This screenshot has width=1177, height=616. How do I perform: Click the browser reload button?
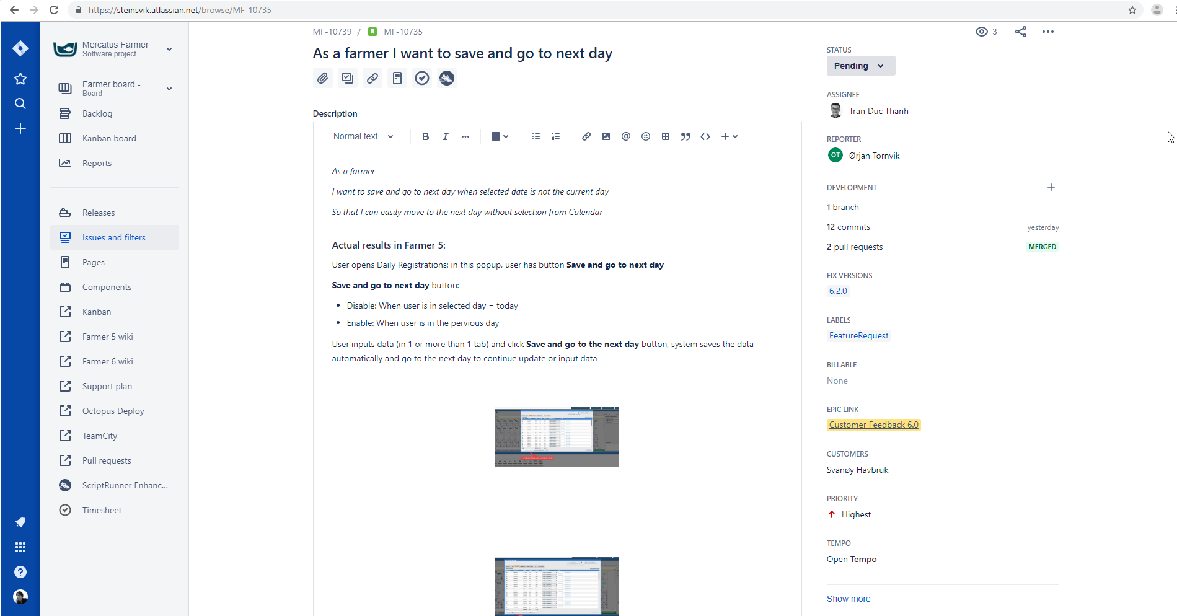[54, 10]
